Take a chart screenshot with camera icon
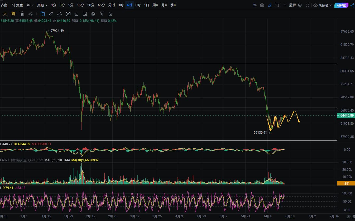 [262, 5]
